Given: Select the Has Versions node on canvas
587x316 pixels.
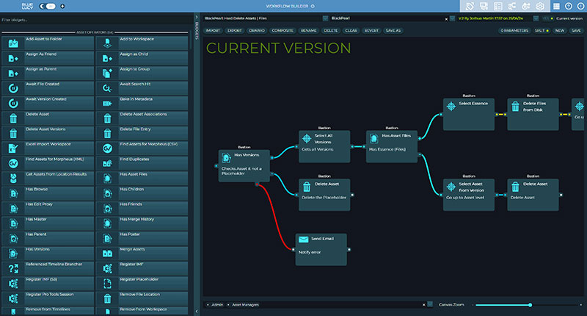Looking at the screenshot, I should click(244, 165).
